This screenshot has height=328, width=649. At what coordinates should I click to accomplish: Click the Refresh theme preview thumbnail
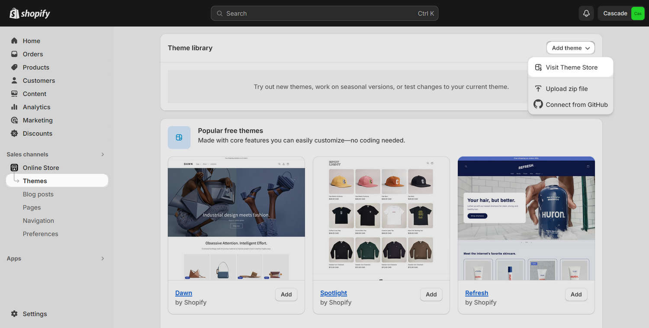point(526,218)
